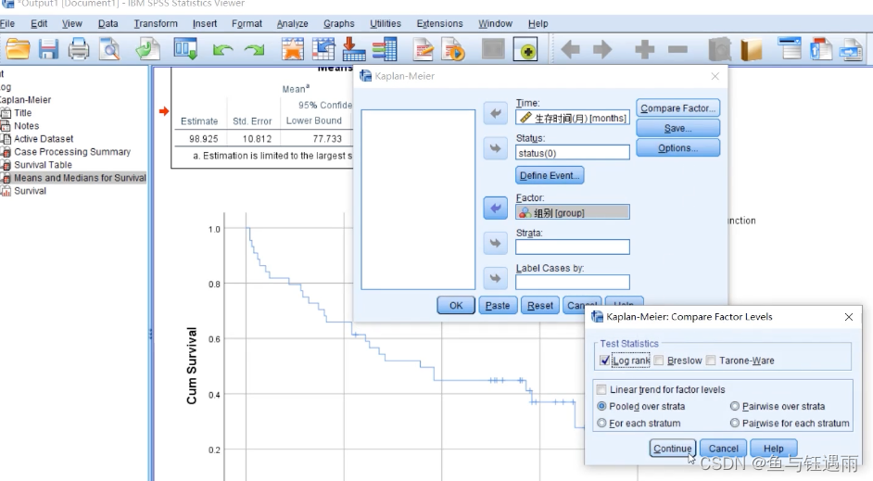
Task: Click Paste in the Kaplan-Meier dialog
Action: [x=498, y=305]
